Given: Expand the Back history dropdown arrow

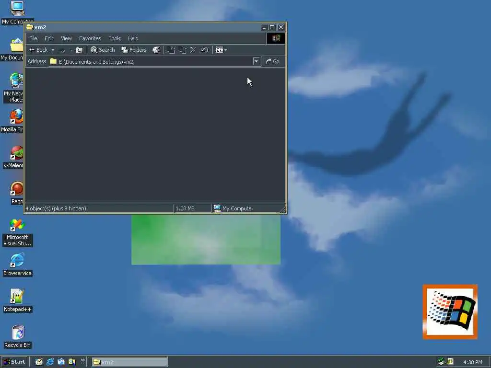Looking at the screenshot, I should [x=53, y=50].
